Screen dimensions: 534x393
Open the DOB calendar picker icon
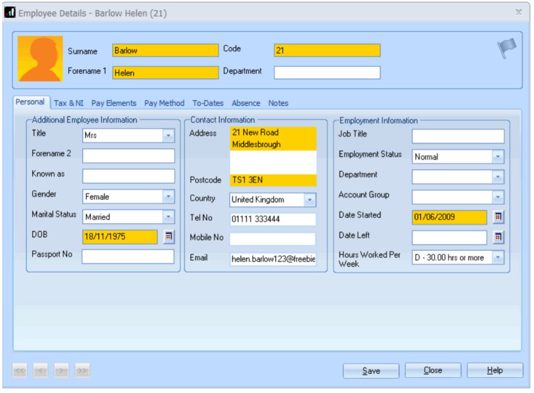click(x=169, y=236)
